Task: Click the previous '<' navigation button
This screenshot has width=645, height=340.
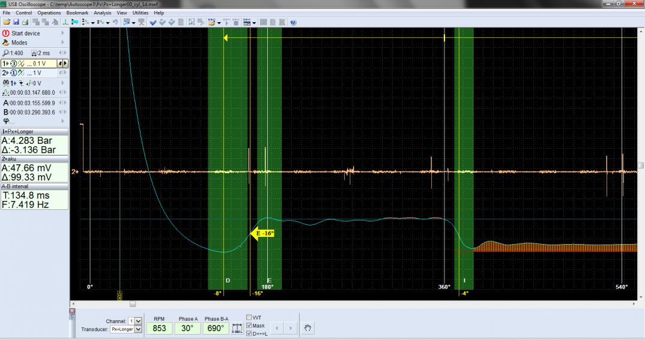Action: [276, 328]
